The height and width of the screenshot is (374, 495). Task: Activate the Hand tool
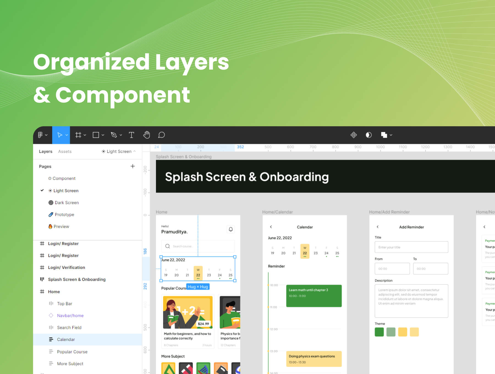tap(147, 135)
